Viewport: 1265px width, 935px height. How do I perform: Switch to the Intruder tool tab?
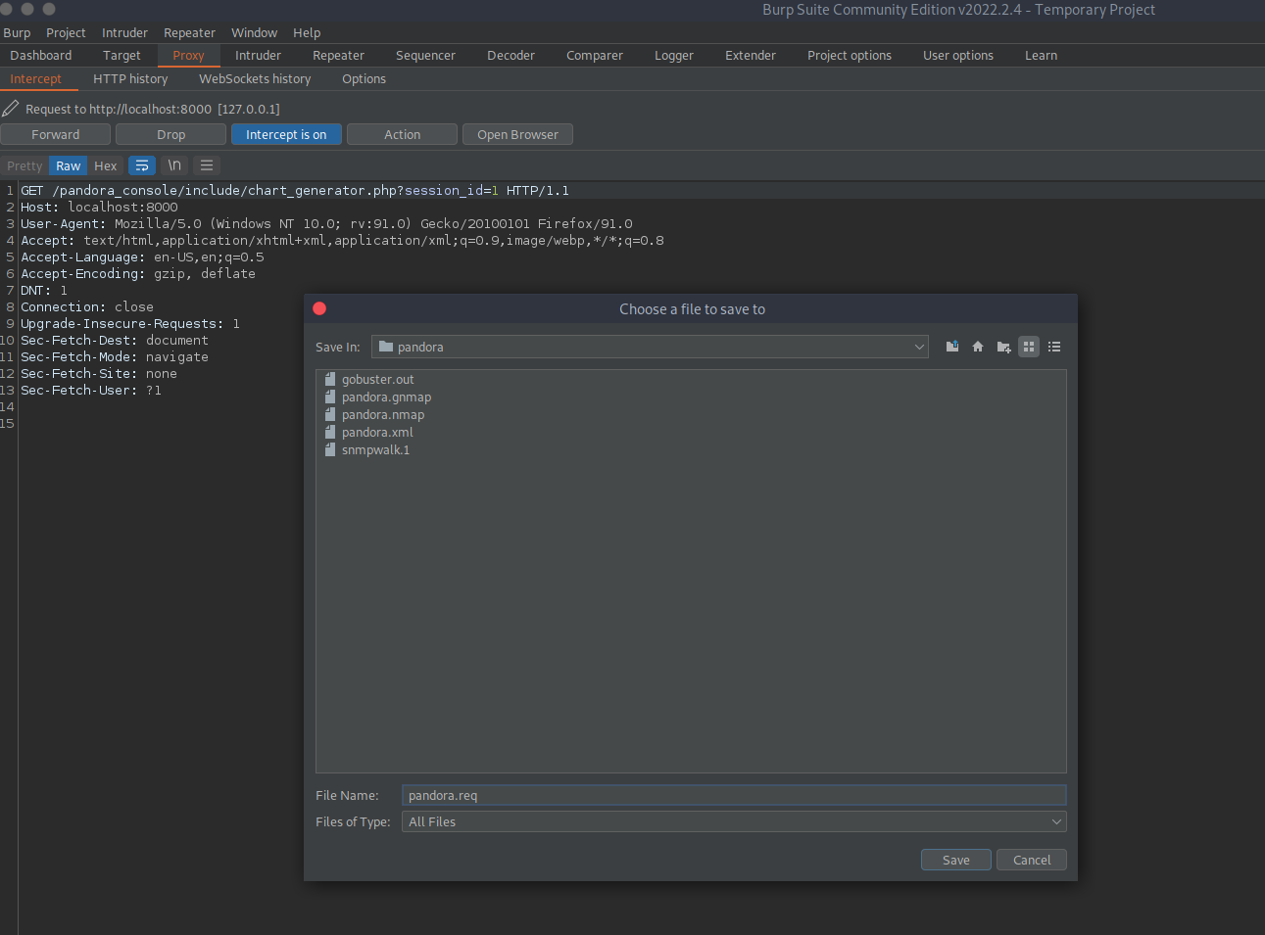coord(258,55)
